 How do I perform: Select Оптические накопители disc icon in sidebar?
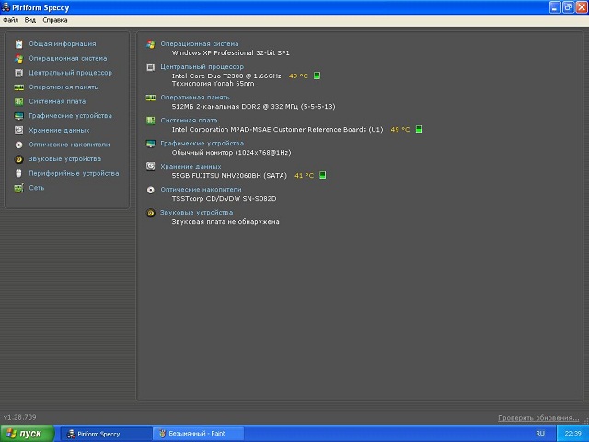tap(18, 145)
